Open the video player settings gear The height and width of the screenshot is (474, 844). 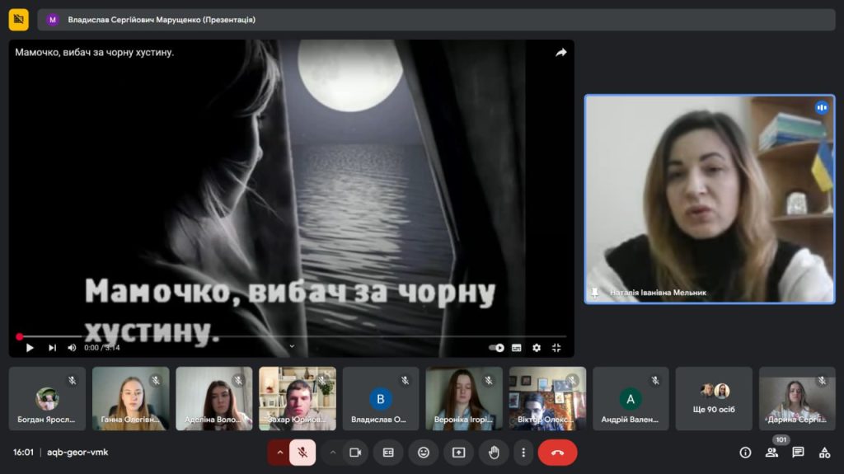[x=537, y=348]
